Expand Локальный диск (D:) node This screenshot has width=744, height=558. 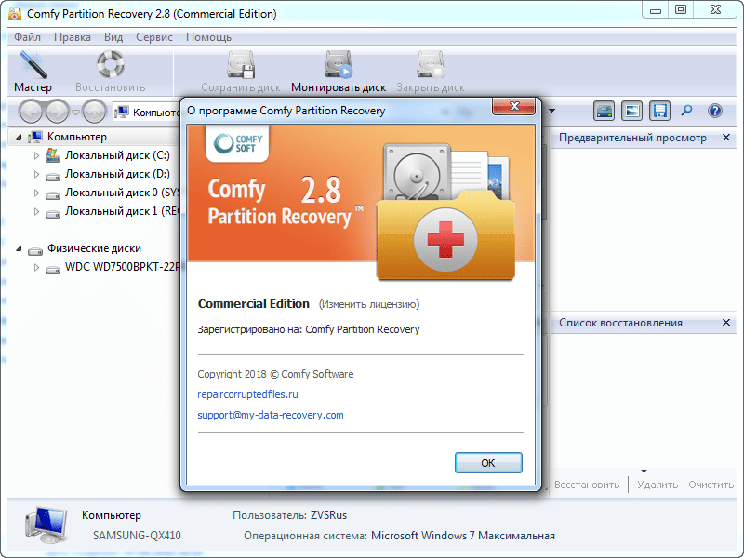36,174
